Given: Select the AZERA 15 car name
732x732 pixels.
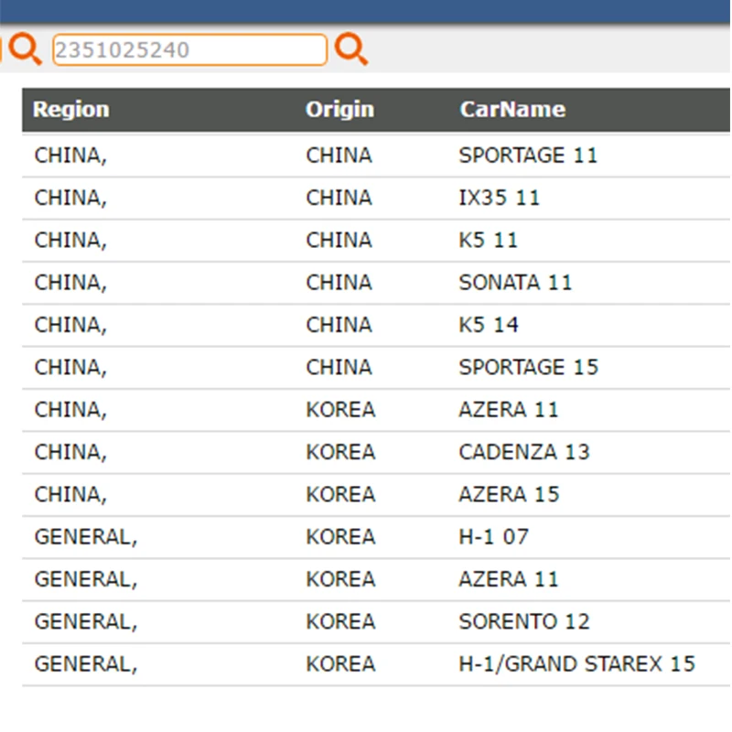Looking at the screenshot, I should 509,494.
